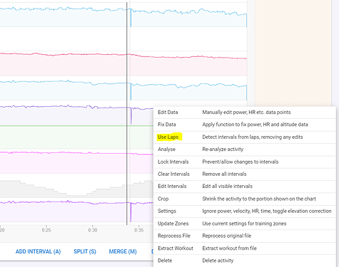Choose Crop to shrink the activity
This screenshot has height=267, width=339.
(245, 199)
